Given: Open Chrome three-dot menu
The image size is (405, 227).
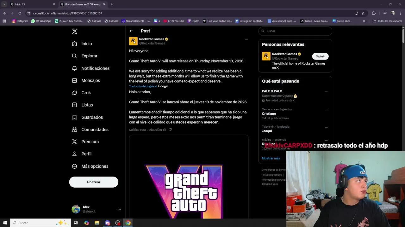Looking at the screenshot, I should 401,13.
